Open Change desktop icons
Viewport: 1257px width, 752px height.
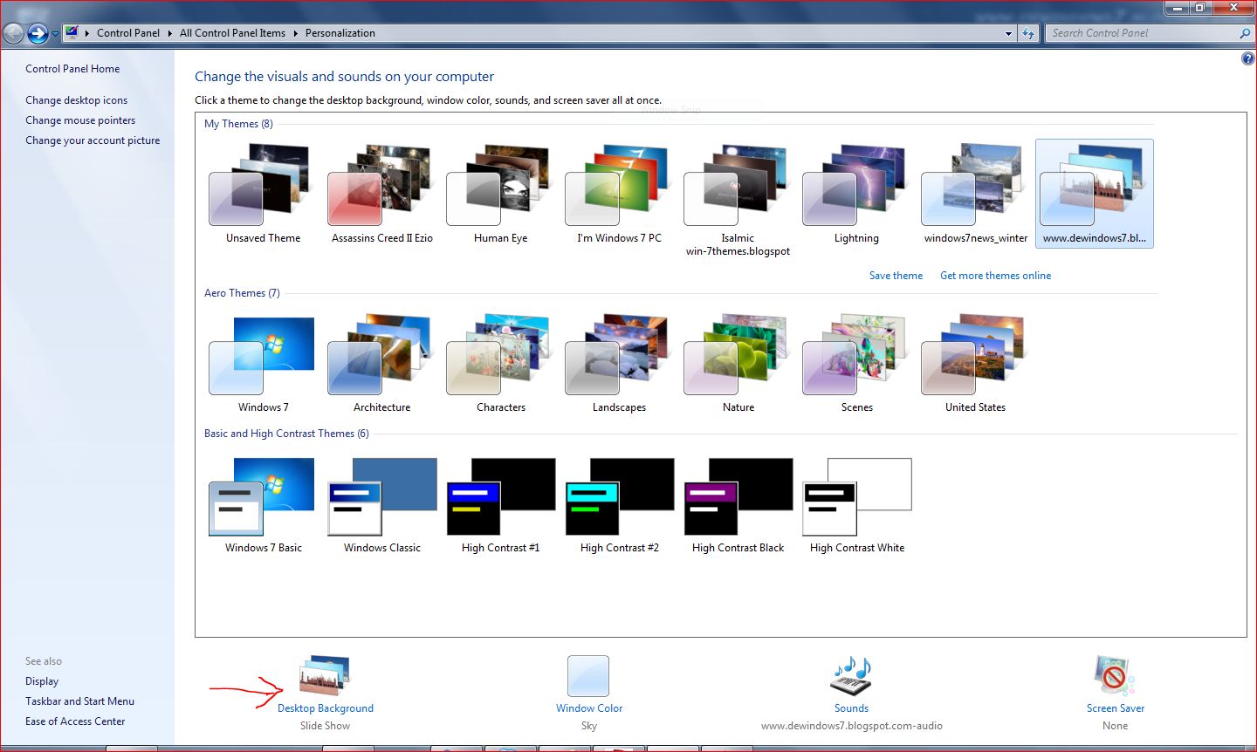point(76,100)
